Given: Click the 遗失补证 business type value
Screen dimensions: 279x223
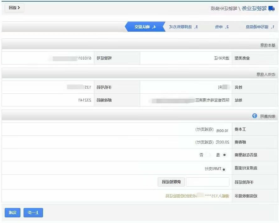Looking at the screenshot, I should pos(222,58).
